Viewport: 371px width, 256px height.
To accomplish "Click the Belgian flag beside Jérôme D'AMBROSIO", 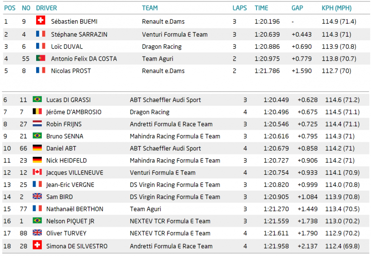I will [x=37, y=111].
